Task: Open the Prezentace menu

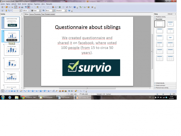Action: click(37, 4)
